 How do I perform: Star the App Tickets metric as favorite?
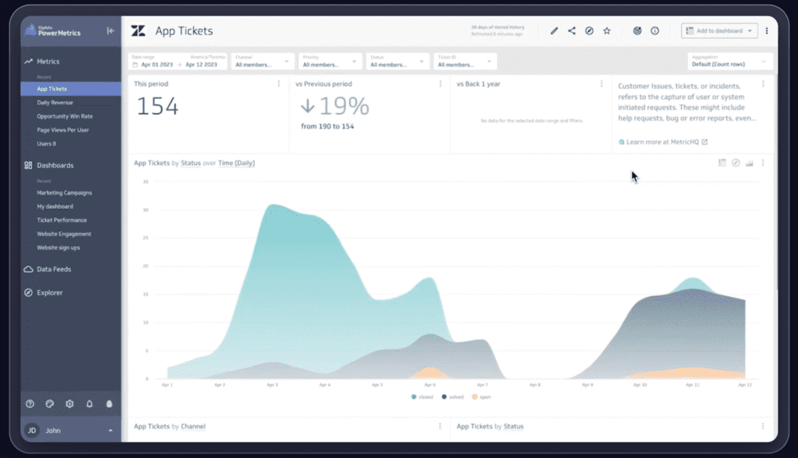click(607, 30)
